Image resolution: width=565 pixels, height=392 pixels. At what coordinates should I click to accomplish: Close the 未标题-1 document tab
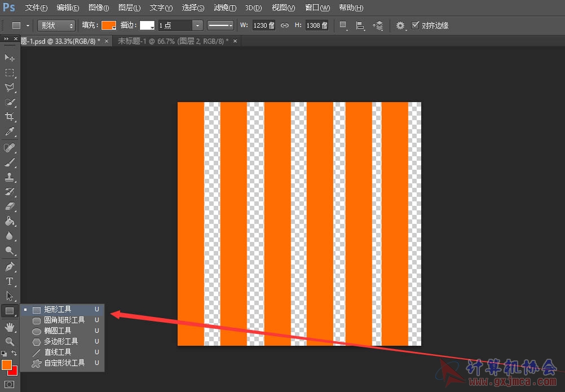[235, 41]
